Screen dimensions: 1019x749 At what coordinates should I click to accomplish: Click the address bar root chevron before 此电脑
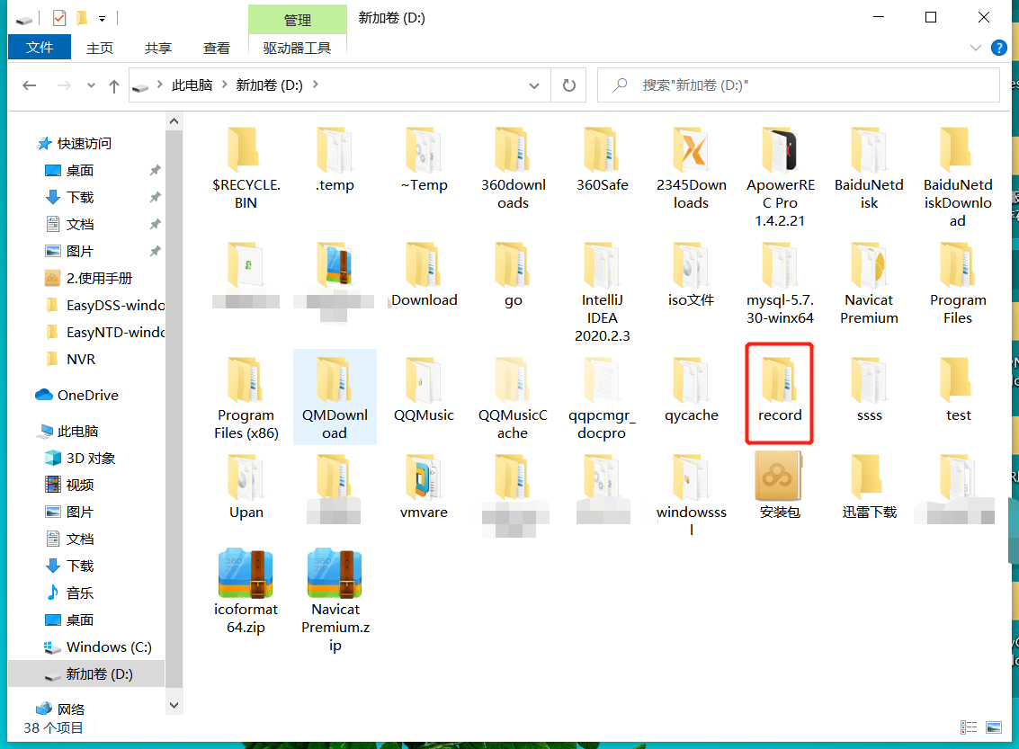click(x=160, y=85)
